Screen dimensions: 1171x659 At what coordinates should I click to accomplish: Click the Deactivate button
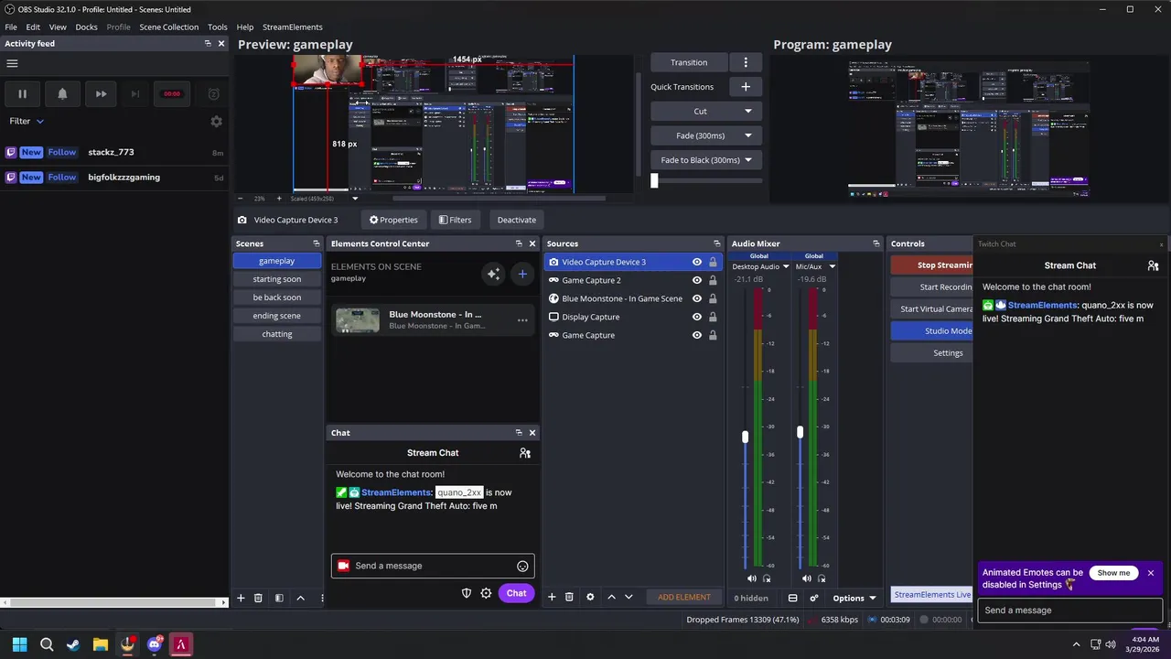pos(516,220)
